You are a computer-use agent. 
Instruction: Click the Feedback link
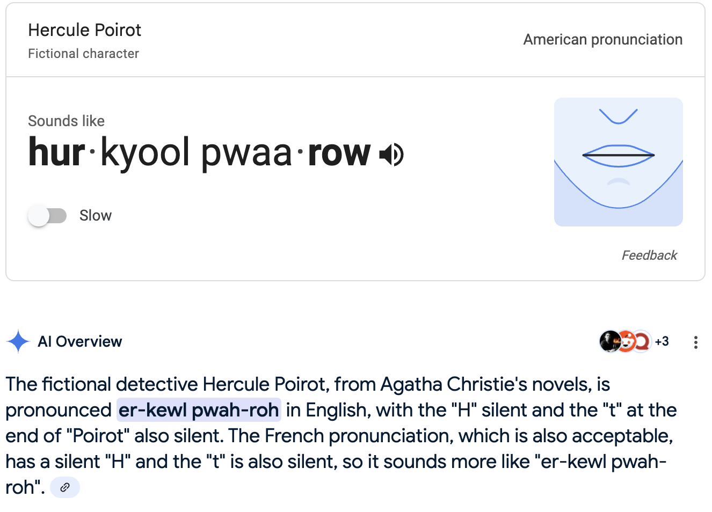(x=649, y=255)
